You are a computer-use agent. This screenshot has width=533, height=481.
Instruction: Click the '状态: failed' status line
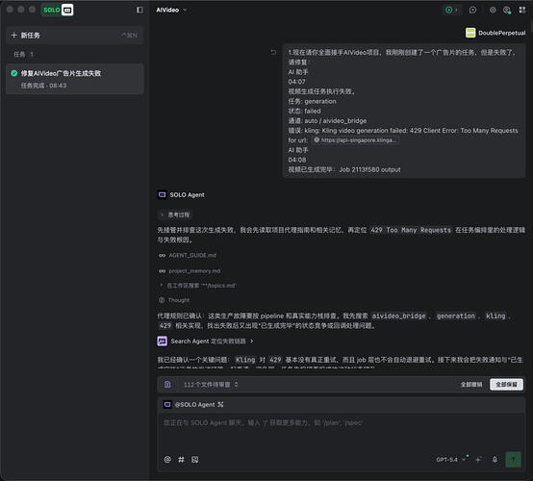pyautogui.click(x=304, y=112)
